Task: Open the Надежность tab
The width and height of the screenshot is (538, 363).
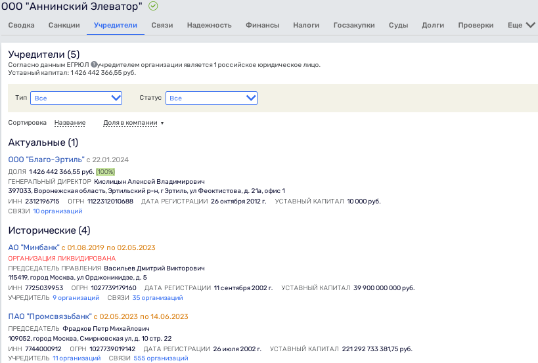Action: click(210, 25)
